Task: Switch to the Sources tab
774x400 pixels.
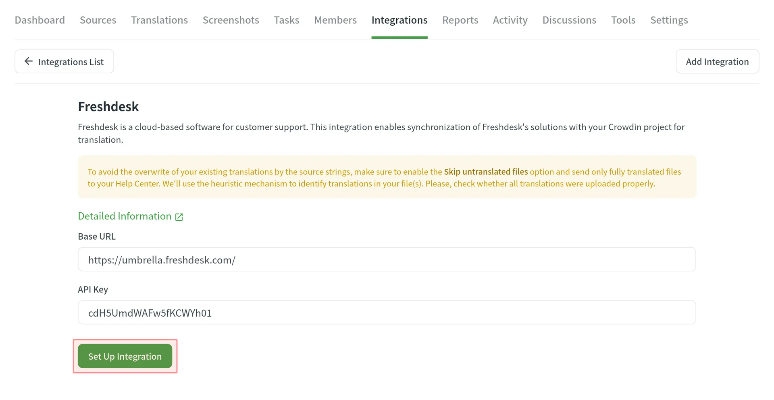Action: click(98, 20)
